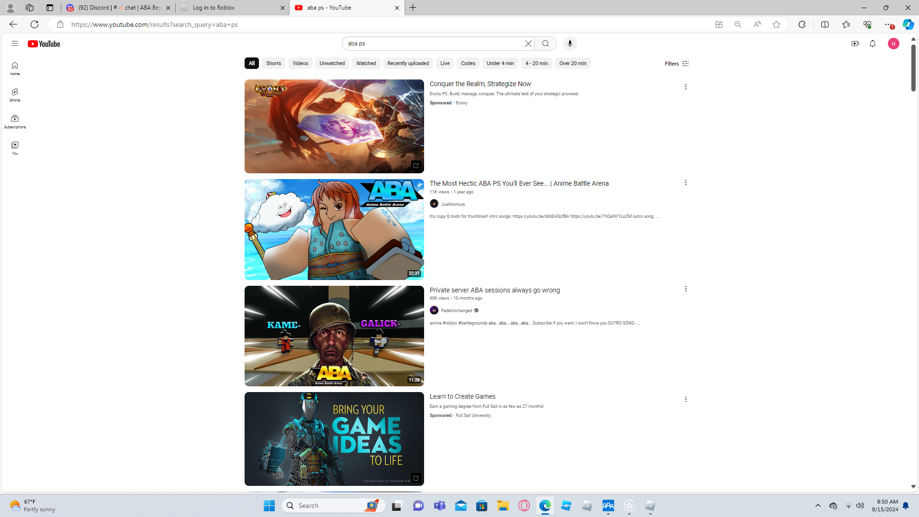
Task: Open the Windows Start menu
Action: [x=269, y=506]
